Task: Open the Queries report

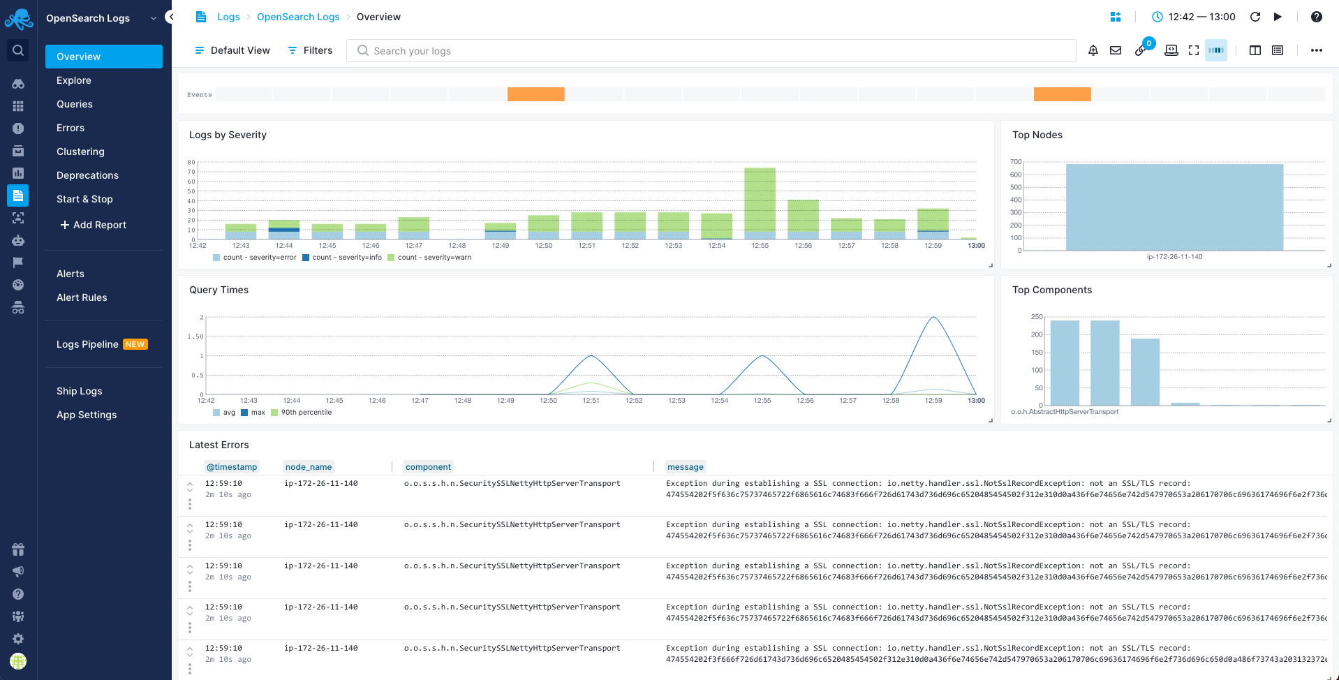Action: click(75, 104)
